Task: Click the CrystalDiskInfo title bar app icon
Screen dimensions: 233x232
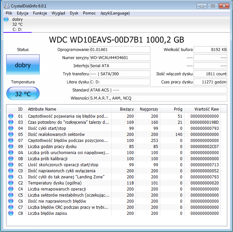Action: point(6,6)
